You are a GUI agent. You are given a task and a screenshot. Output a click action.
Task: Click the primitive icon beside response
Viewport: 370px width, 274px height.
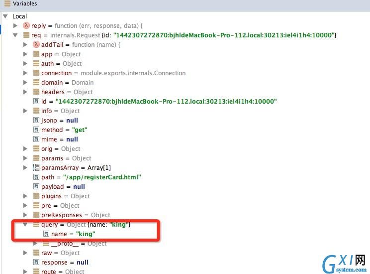pos(36,262)
